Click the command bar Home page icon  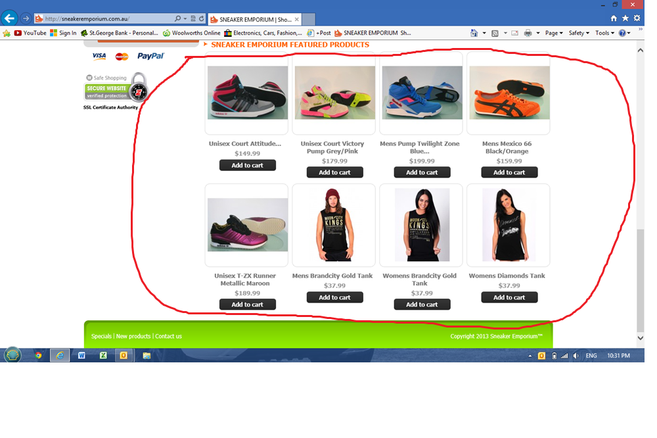[474, 33]
